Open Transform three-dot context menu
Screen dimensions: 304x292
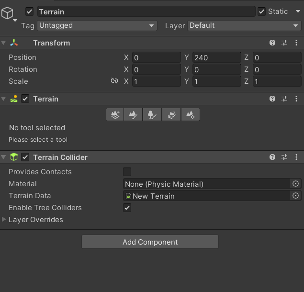(296, 43)
